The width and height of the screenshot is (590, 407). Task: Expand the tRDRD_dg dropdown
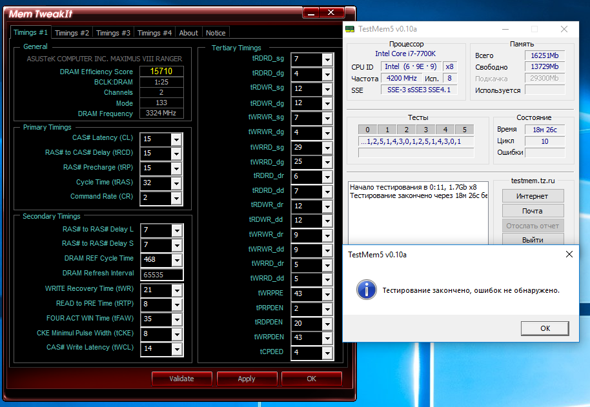click(x=327, y=74)
